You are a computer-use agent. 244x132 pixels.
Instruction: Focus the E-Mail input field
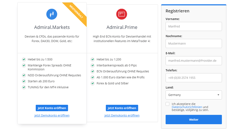pyautogui.click(x=193, y=61)
